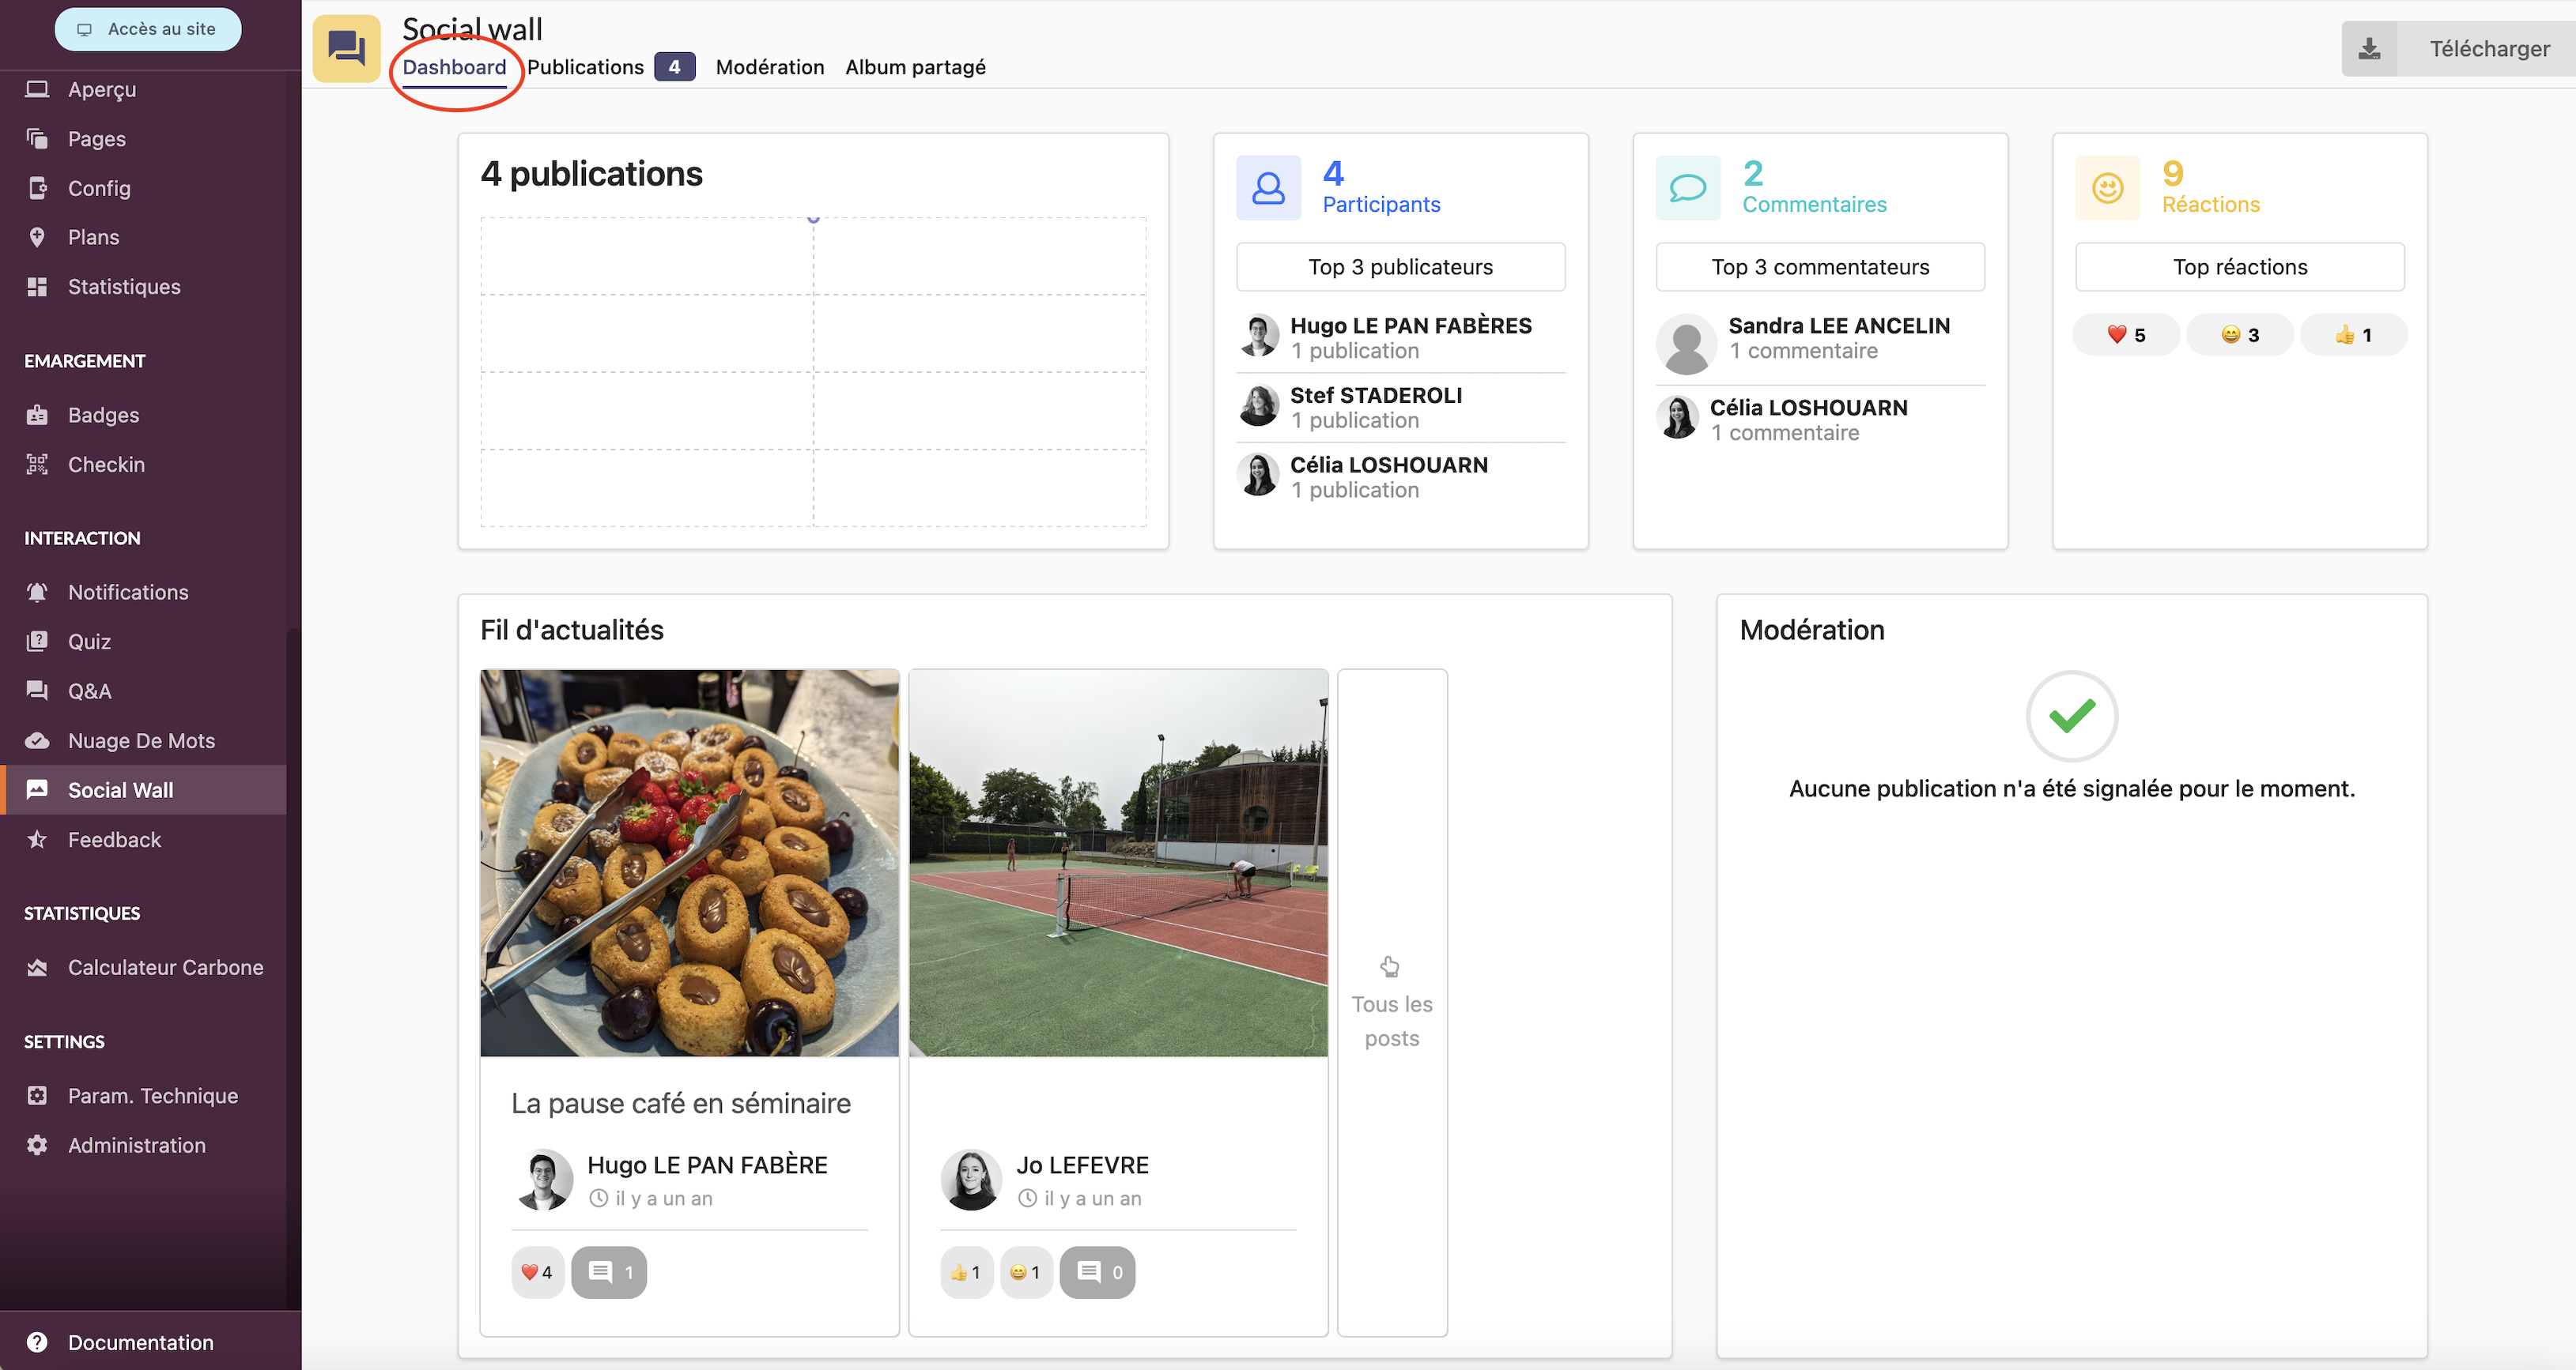The width and height of the screenshot is (2576, 1370).
Task: Click the Administration gear icon
Action: click(37, 1145)
